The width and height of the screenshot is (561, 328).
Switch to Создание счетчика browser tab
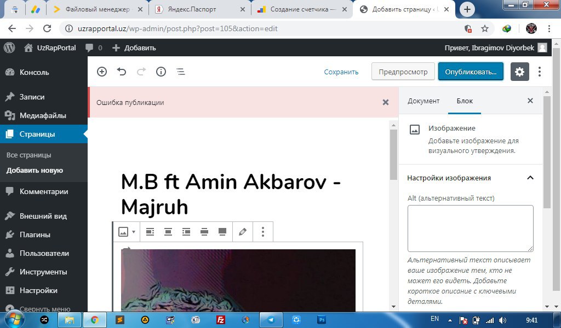click(302, 10)
